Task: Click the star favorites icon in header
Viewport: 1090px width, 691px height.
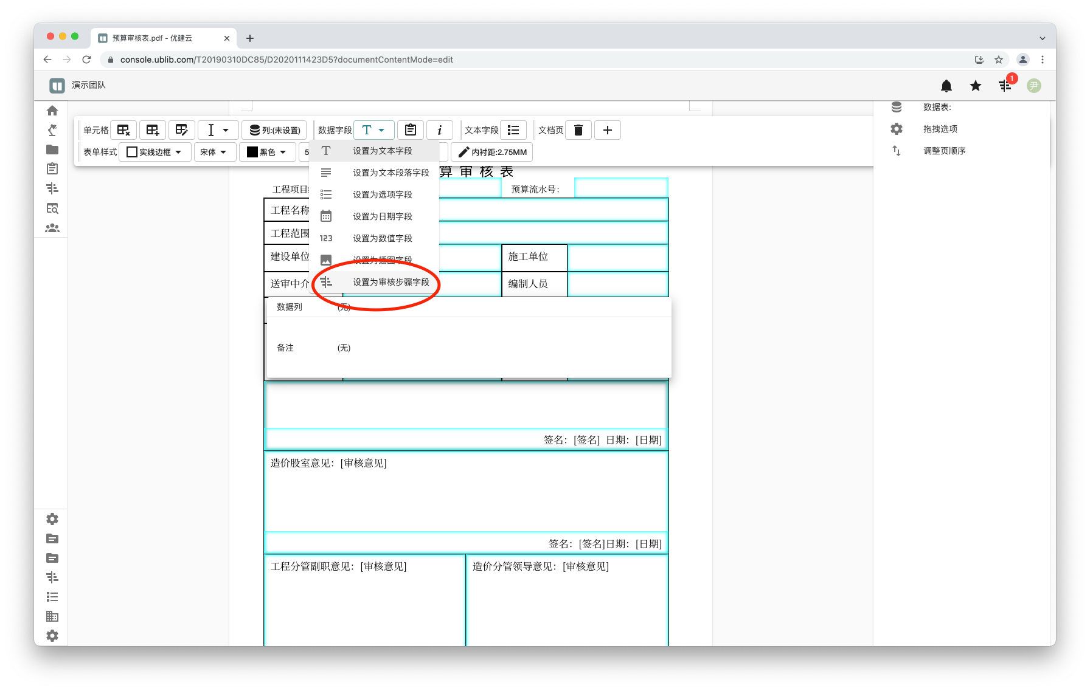Action: coord(976,86)
